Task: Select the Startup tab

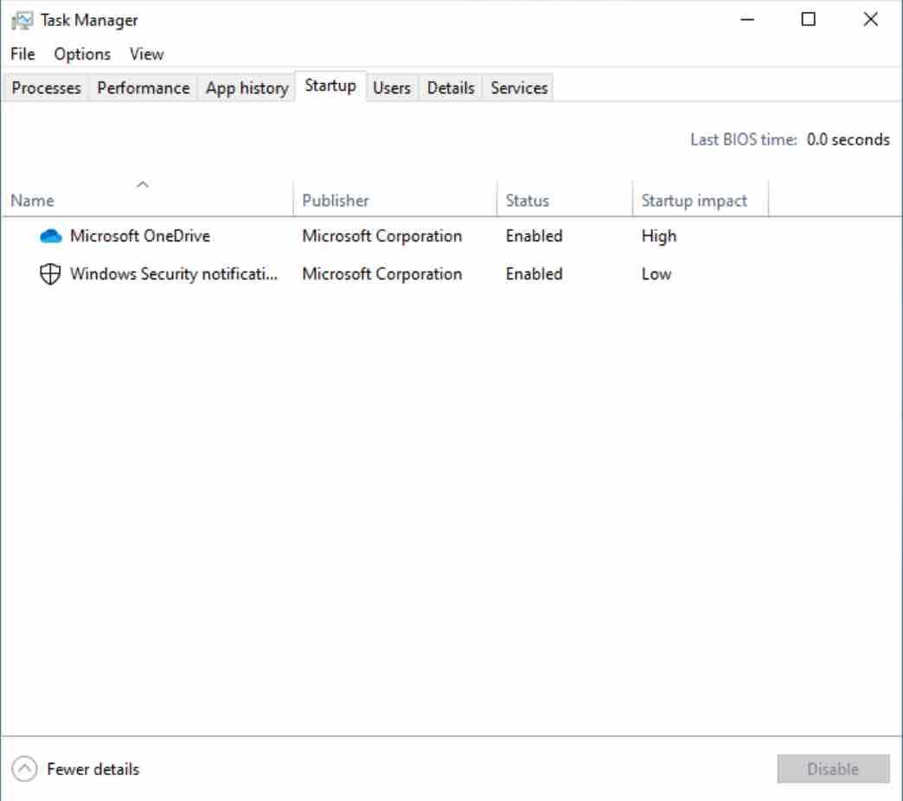Action: pyautogui.click(x=330, y=86)
